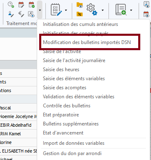Expand arrow next to checklist pencil icon
Viewport: 151px width, 160px height.
[66, 10]
